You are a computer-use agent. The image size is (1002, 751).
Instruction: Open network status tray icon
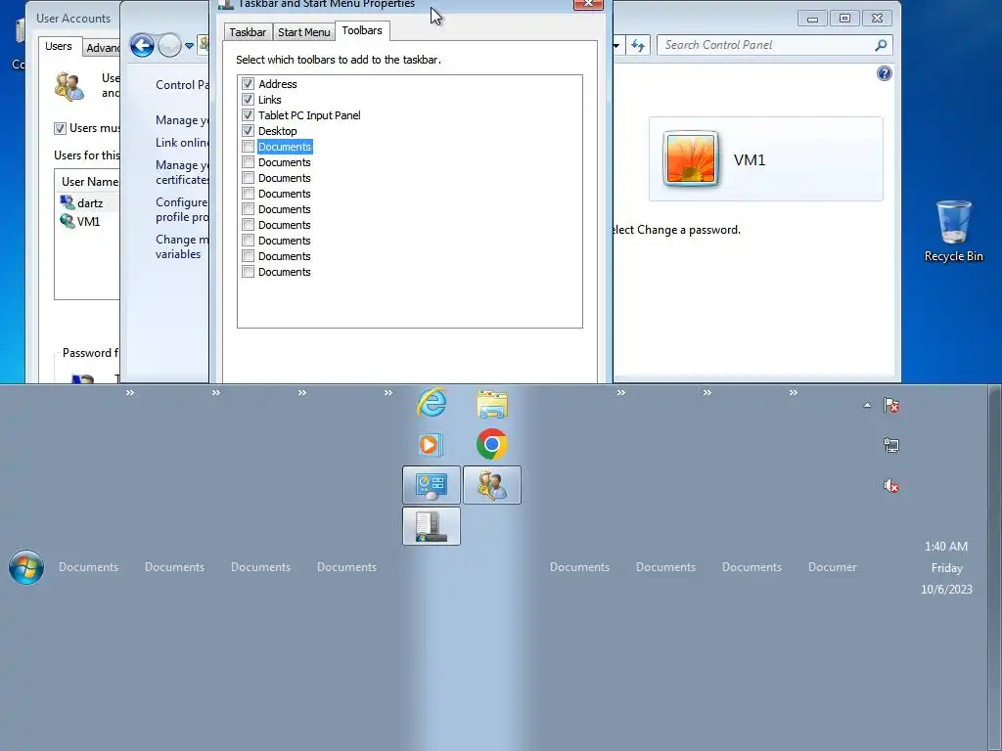(x=891, y=445)
